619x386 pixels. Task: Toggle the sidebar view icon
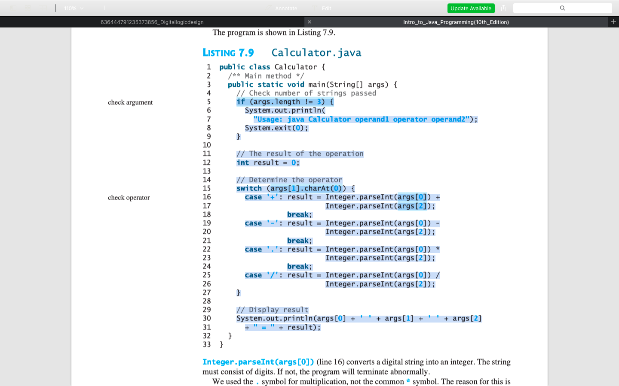(13, 8)
